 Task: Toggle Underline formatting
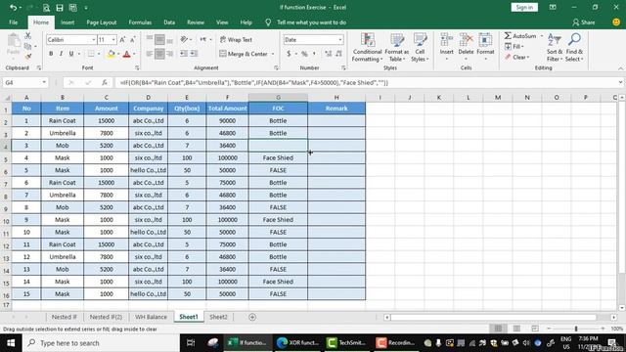tap(71, 54)
